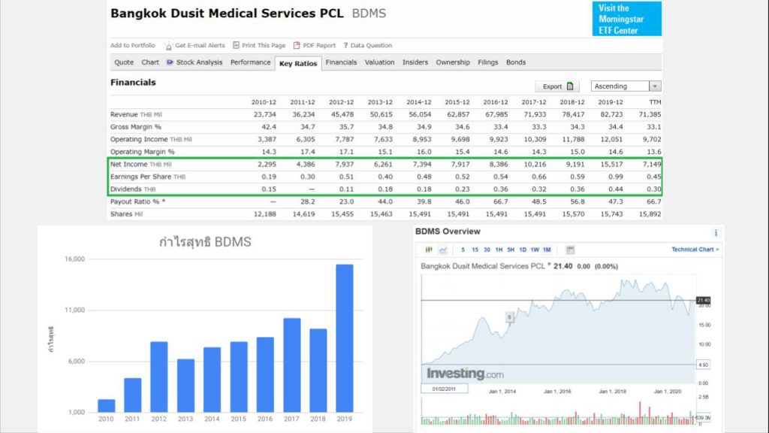Screen dimensions: 769x433
Task: Open the Insiders tab
Action: tap(415, 62)
